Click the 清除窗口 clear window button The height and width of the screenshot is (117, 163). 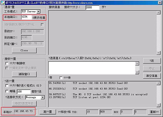point(24,74)
